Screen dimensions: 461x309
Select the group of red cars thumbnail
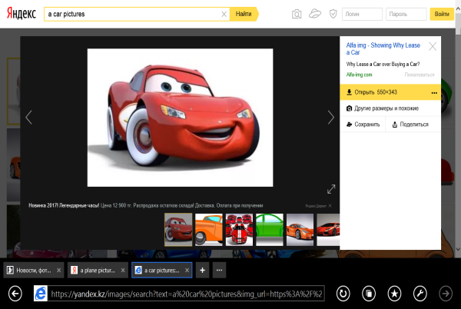click(x=239, y=230)
